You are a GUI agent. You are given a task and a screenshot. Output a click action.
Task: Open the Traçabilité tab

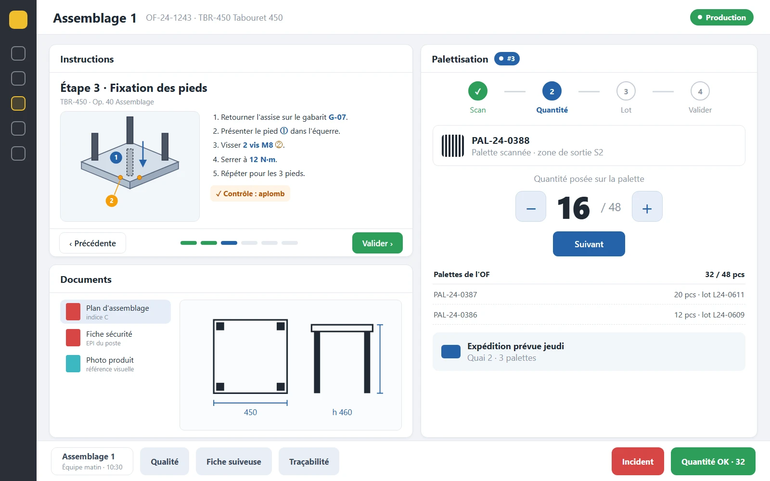pos(309,461)
